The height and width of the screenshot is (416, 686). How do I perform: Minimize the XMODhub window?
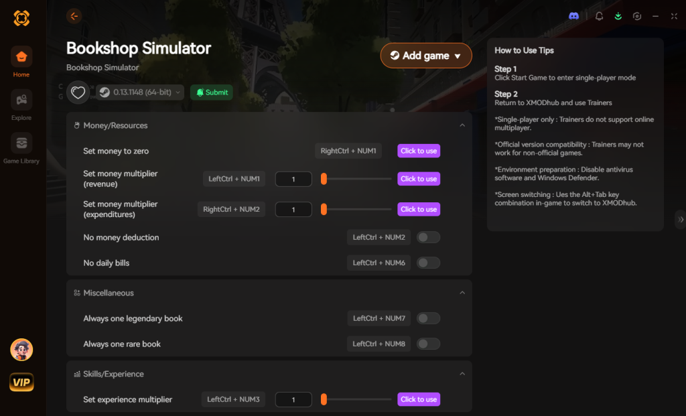[655, 16]
